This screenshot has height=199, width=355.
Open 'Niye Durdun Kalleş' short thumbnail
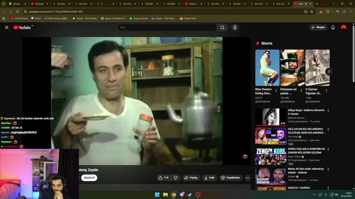267,68
